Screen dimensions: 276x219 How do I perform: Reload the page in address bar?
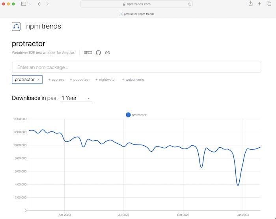pos(190,4)
